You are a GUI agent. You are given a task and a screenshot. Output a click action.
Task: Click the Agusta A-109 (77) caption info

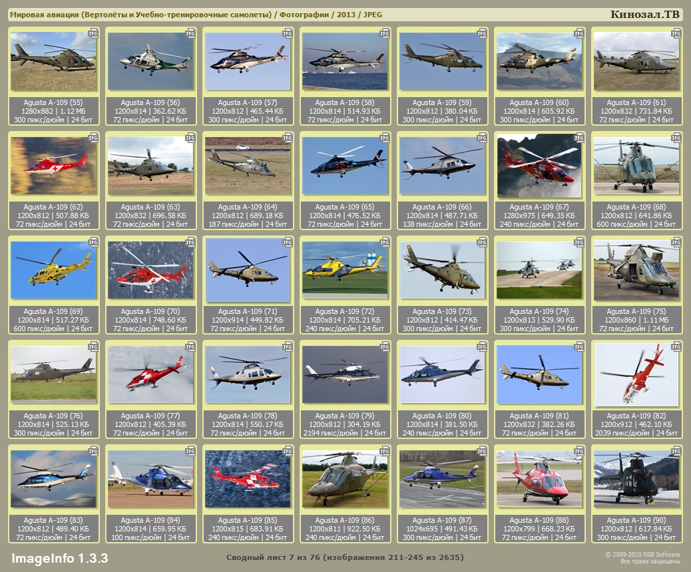(x=150, y=424)
